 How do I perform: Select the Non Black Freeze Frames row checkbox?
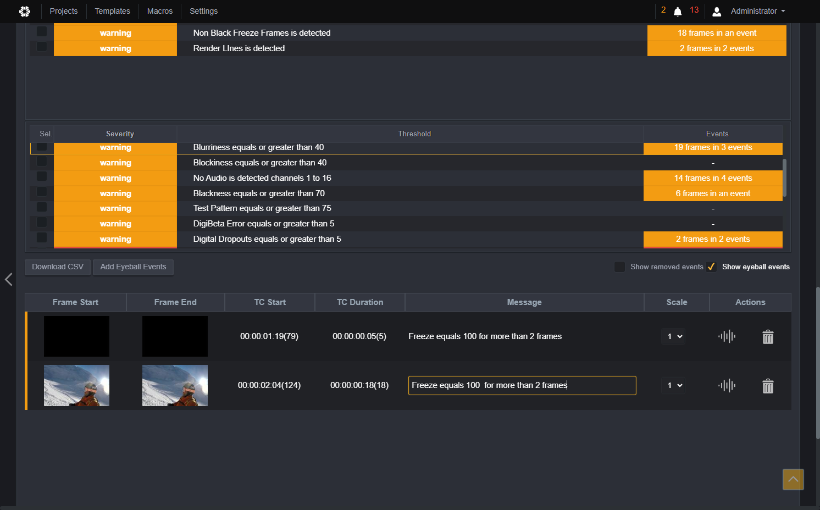42,32
